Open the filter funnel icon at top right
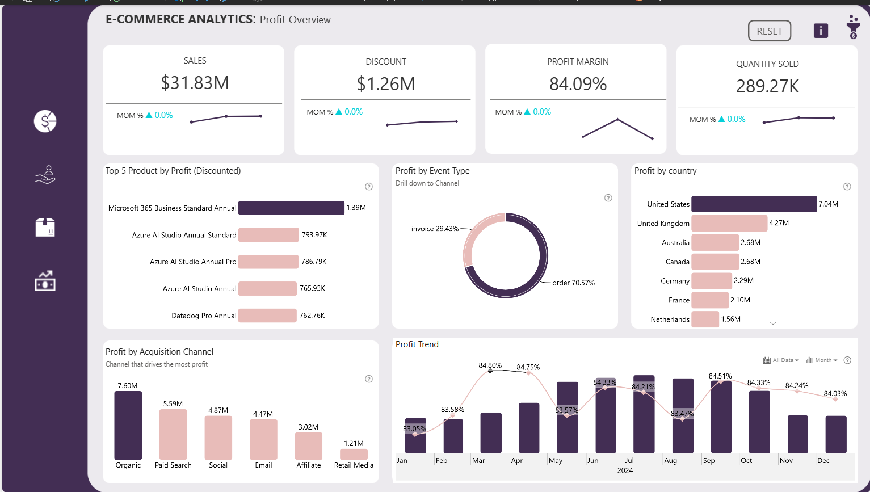This screenshot has height=492, width=870. click(853, 27)
